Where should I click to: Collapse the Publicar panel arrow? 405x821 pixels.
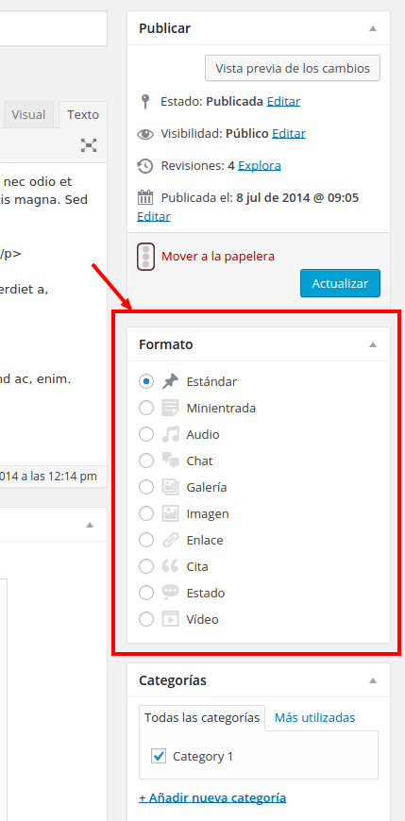[373, 28]
